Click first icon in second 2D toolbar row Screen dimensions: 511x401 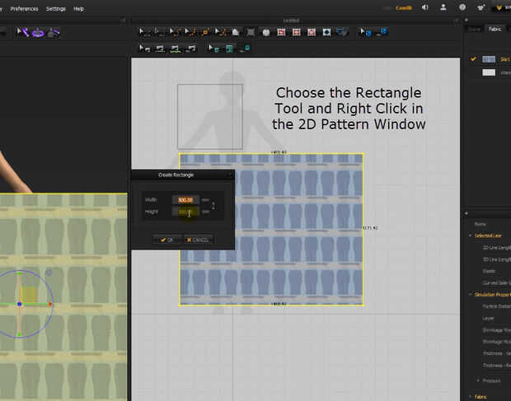pos(146,49)
